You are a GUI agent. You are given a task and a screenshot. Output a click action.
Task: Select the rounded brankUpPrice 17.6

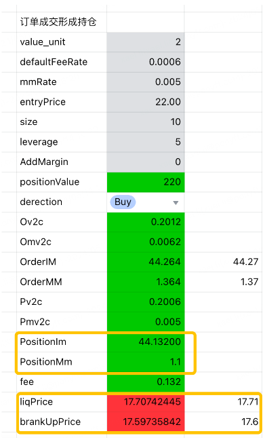[223, 422]
